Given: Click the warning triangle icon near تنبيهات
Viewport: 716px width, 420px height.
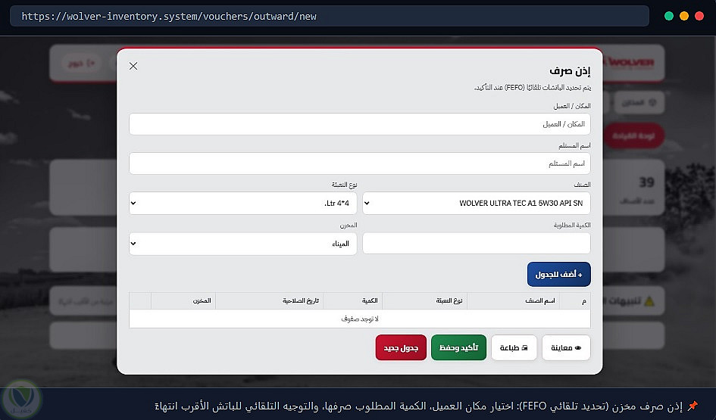Looking at the screenshot, I should tap(649, 301).
